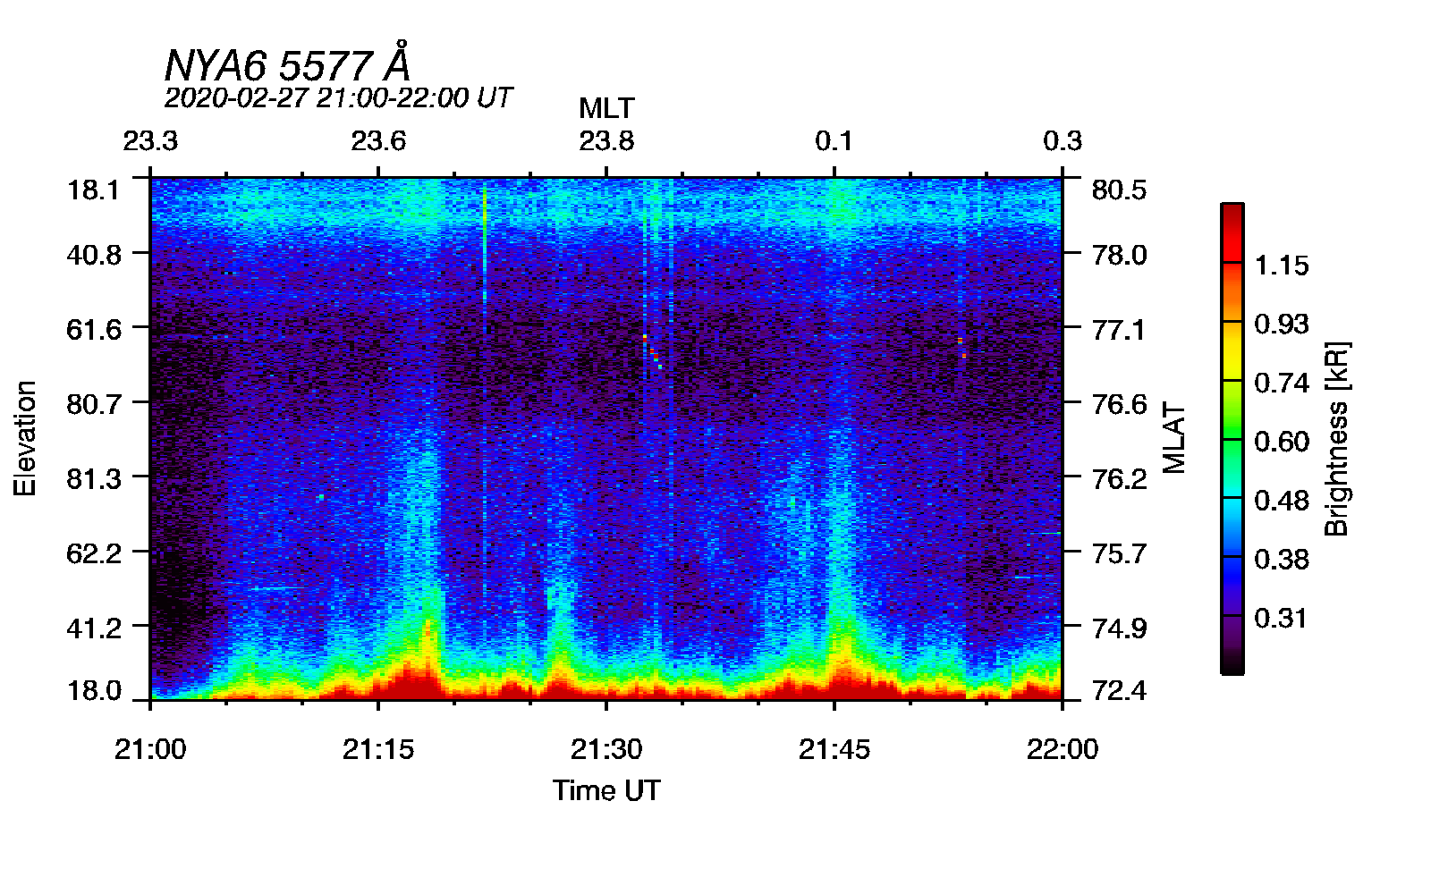Screen dimensions: 1431x894
Task: Click the 'MLT' top axis label
Action: click(x=606, y=109)
